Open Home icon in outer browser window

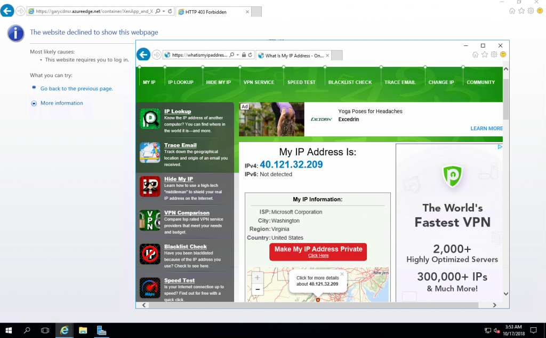click(512, 11)
